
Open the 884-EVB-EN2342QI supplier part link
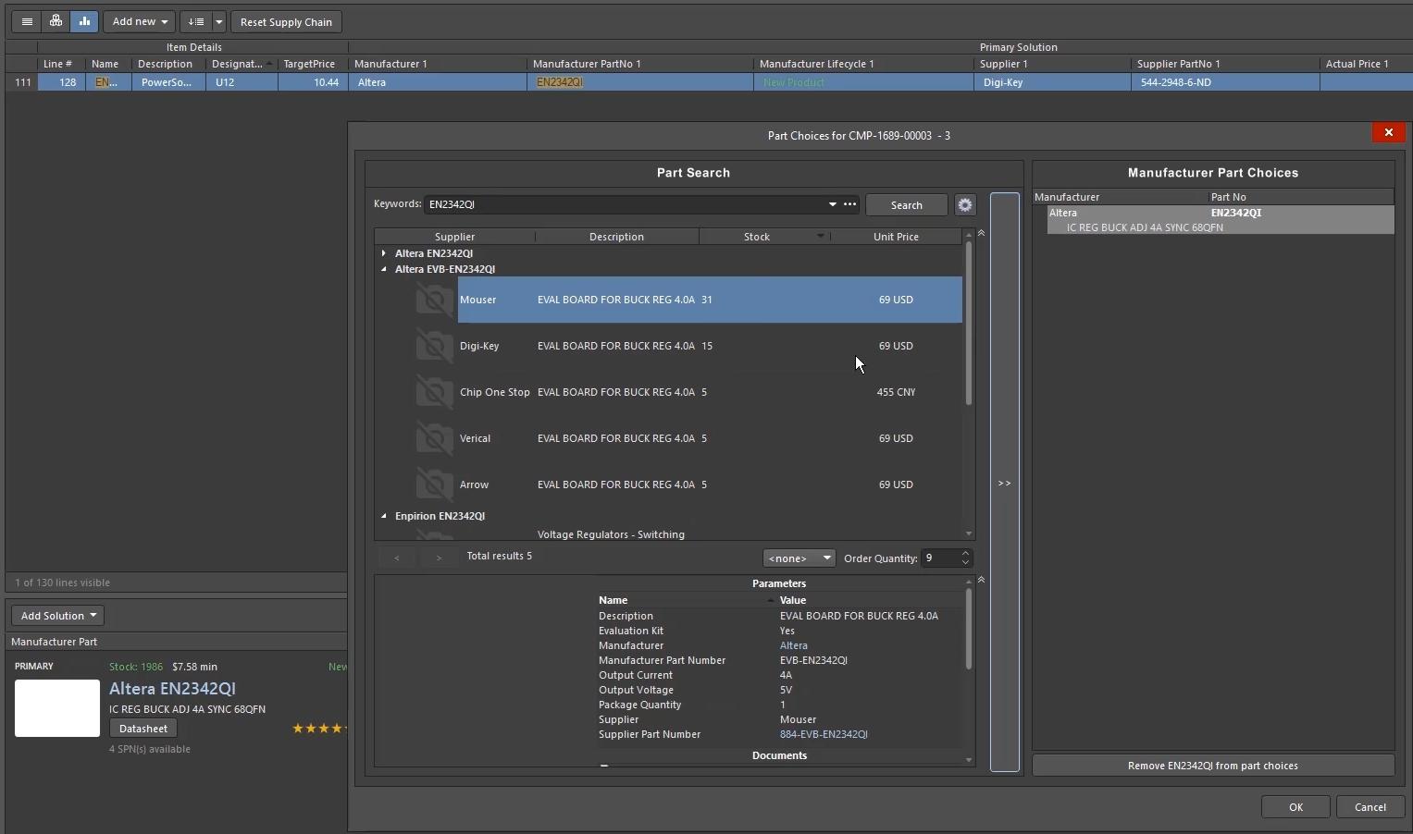tap(824, 734)
